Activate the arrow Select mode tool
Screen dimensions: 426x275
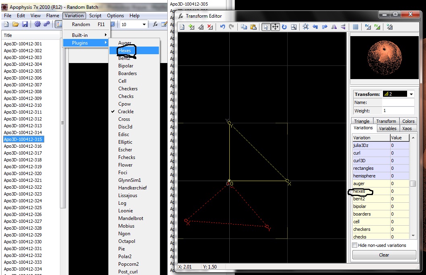[x=266, y=27]
